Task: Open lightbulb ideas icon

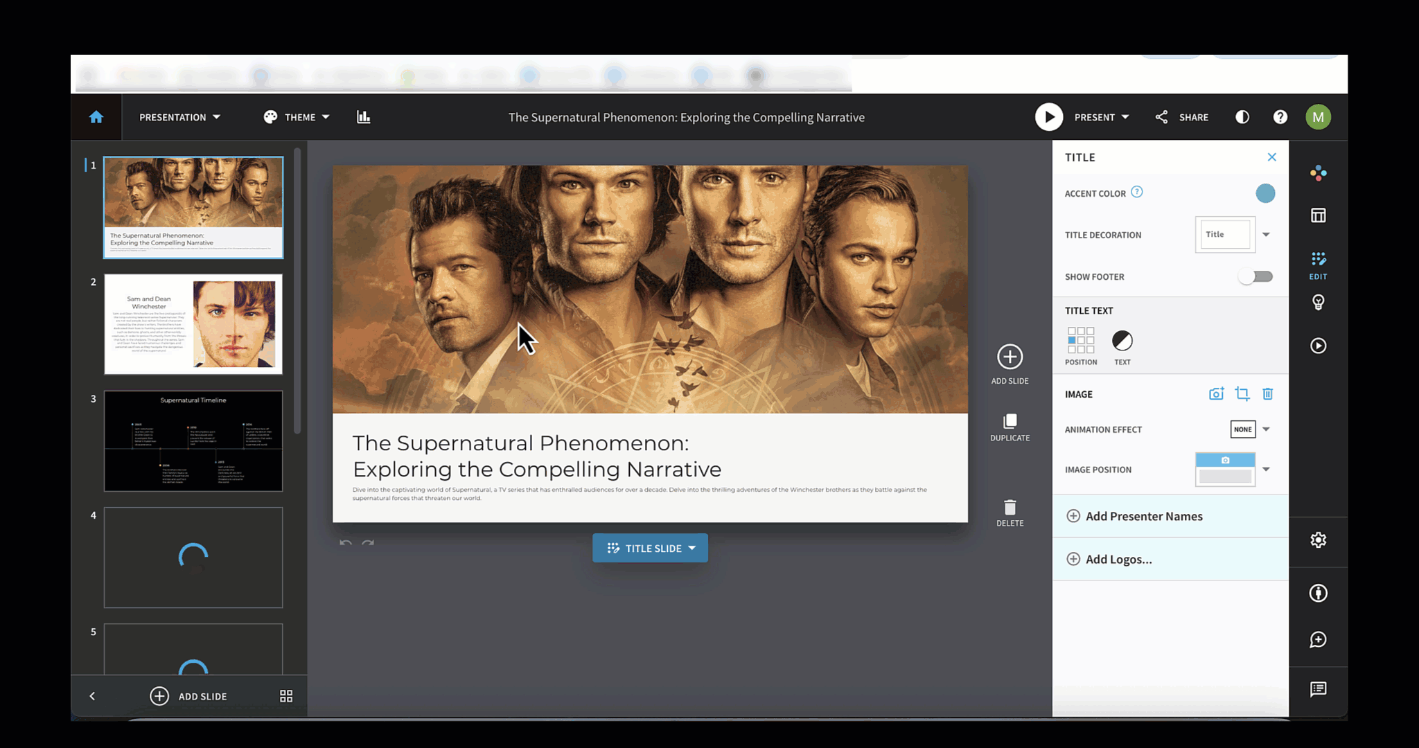Action: pyautogui.click(x=1319, y=303)
